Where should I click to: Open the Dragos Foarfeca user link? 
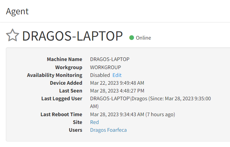click(108, 130)
